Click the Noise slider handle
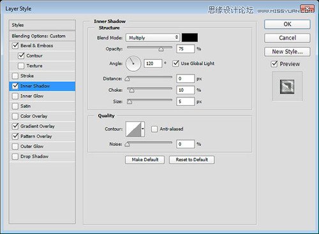The width and height of the screenshot is (319, 234). tap(127, 145)
